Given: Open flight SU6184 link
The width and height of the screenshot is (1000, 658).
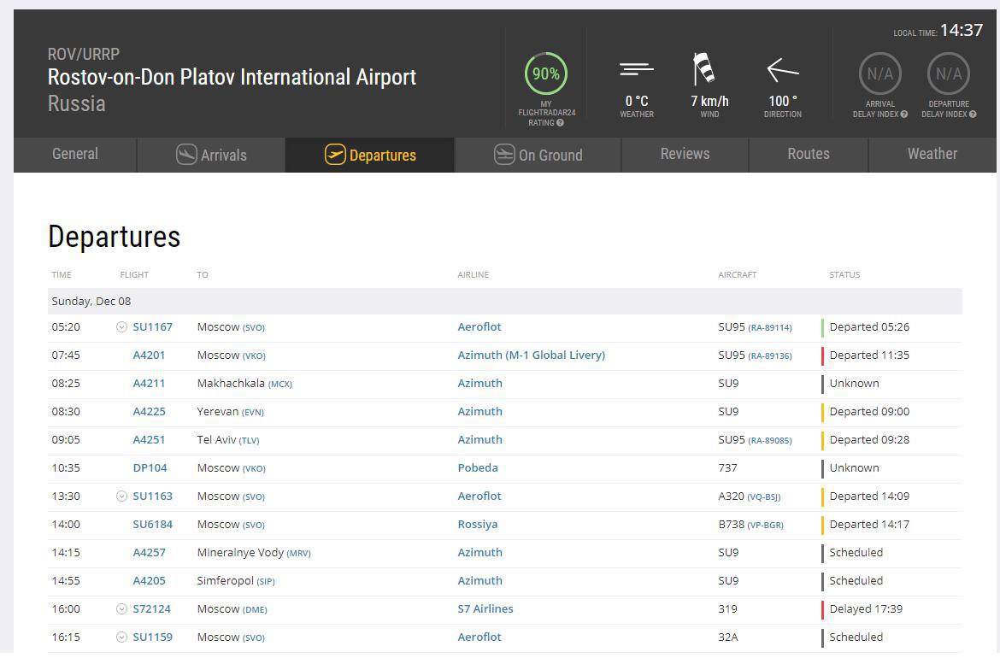Looking at the screenshot, I should pos(152,524).
